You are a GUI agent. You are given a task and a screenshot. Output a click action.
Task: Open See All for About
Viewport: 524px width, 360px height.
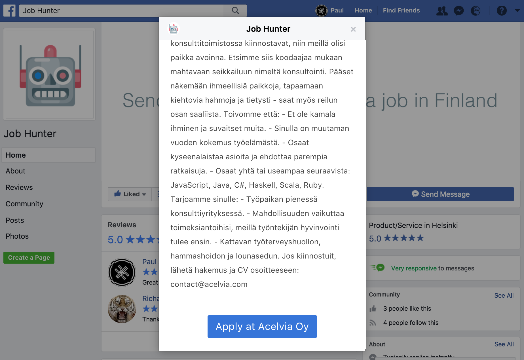(x=504, y=344)
